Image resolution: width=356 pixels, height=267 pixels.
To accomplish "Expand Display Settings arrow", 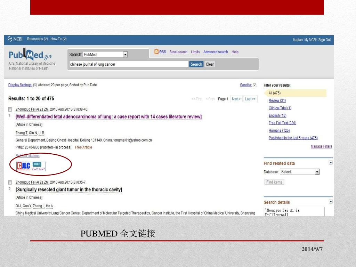I will [x=35, y=85].
